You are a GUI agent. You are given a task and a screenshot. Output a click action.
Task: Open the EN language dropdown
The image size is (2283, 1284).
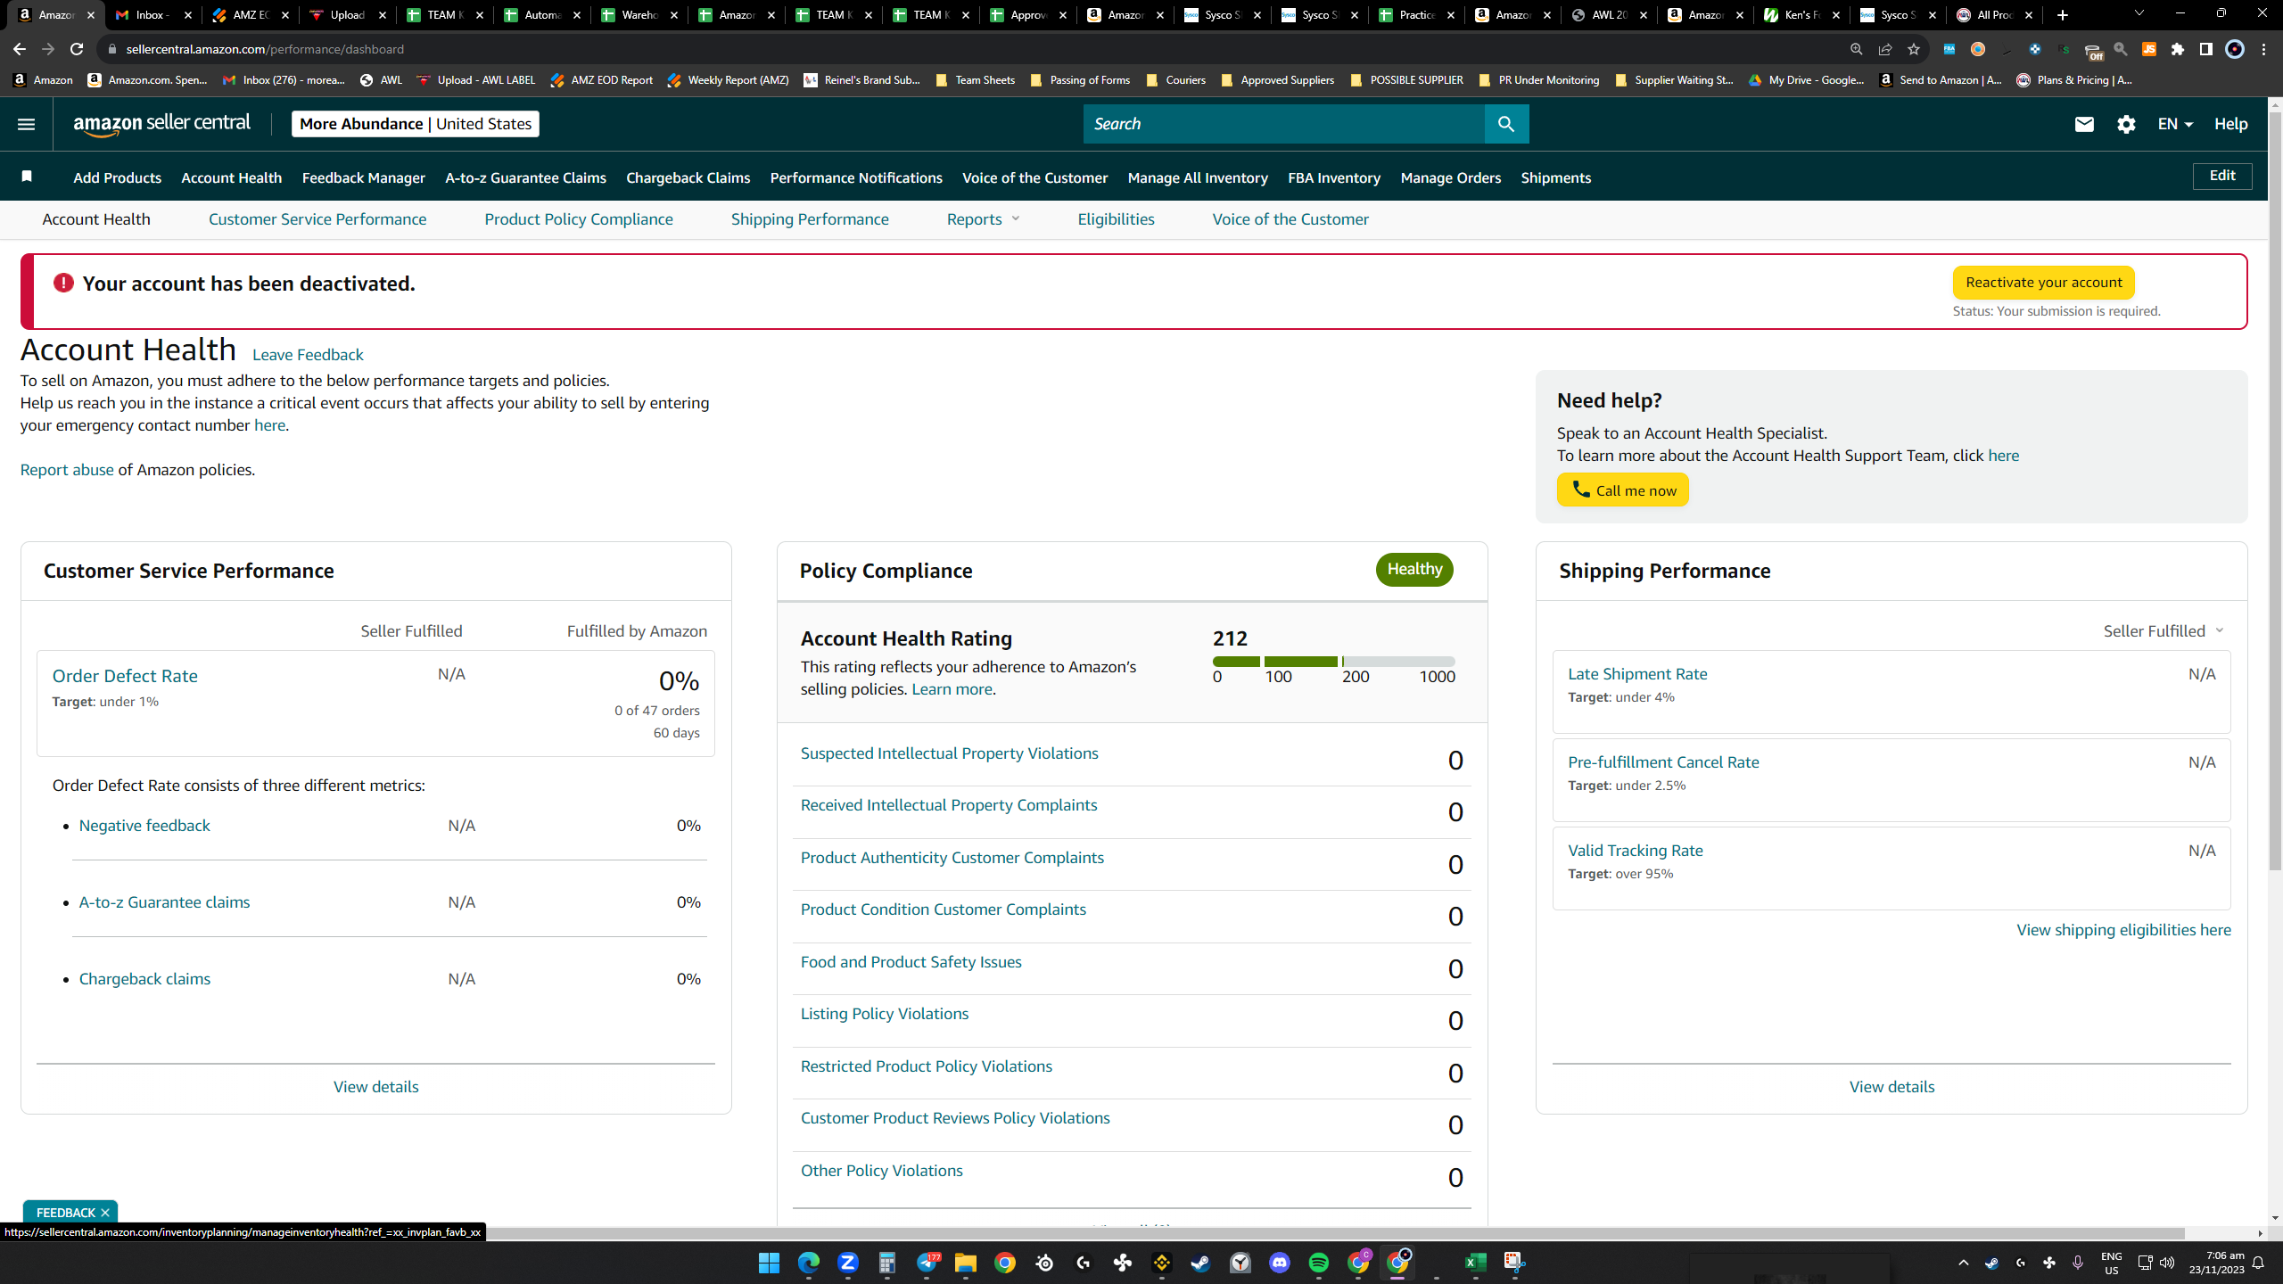(x=2175, y=124)
